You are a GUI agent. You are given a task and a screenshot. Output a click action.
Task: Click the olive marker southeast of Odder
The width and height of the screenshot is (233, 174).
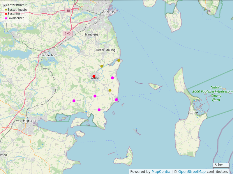[x=110, y=90]
